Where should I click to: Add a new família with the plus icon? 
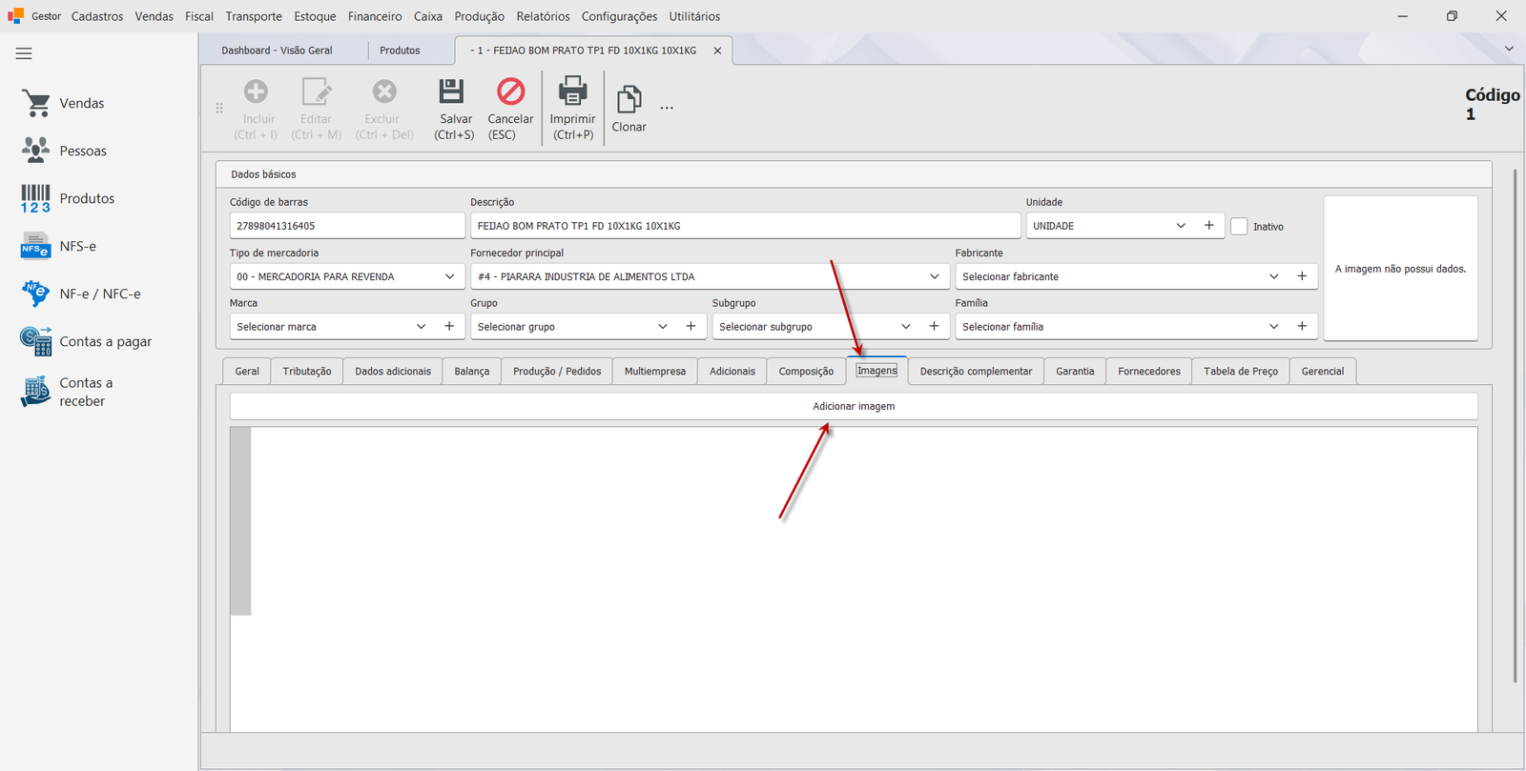pyautogui.click(x=1302, y=326)
